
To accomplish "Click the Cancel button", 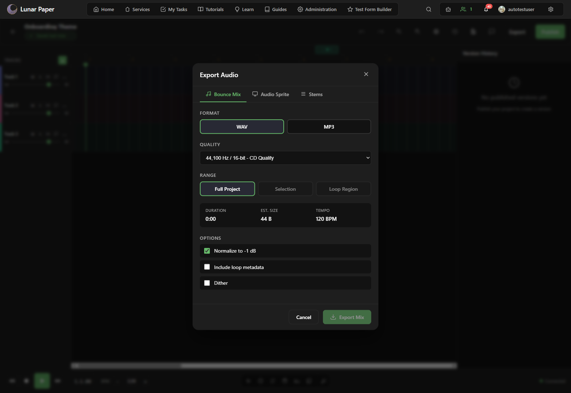I will pyautogui.click(x=304, y=317).
